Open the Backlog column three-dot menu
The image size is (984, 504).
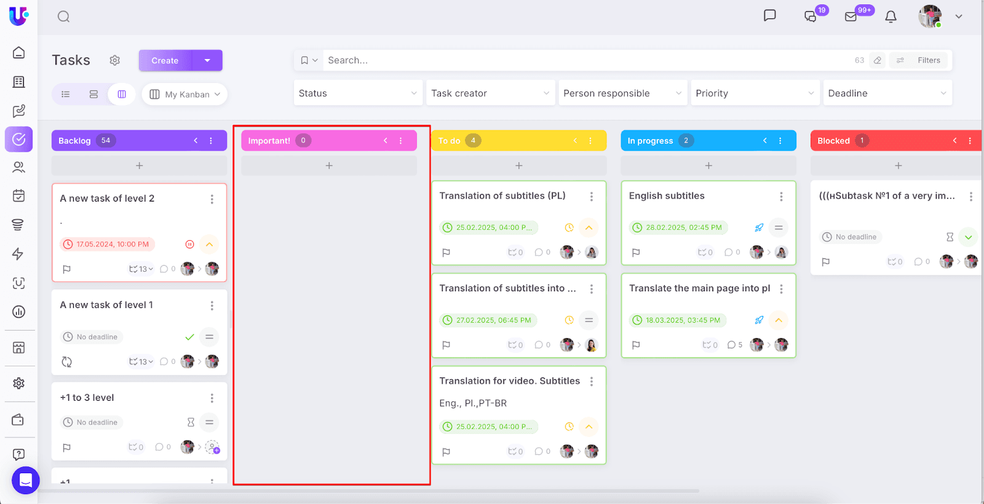tap(211, 141)
